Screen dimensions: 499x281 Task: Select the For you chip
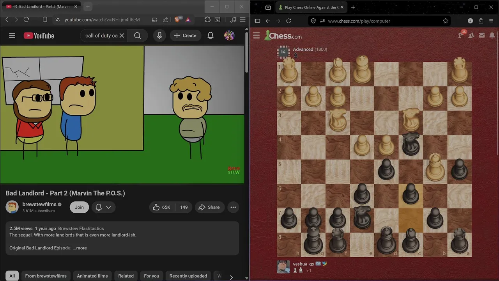pos(152,276)
